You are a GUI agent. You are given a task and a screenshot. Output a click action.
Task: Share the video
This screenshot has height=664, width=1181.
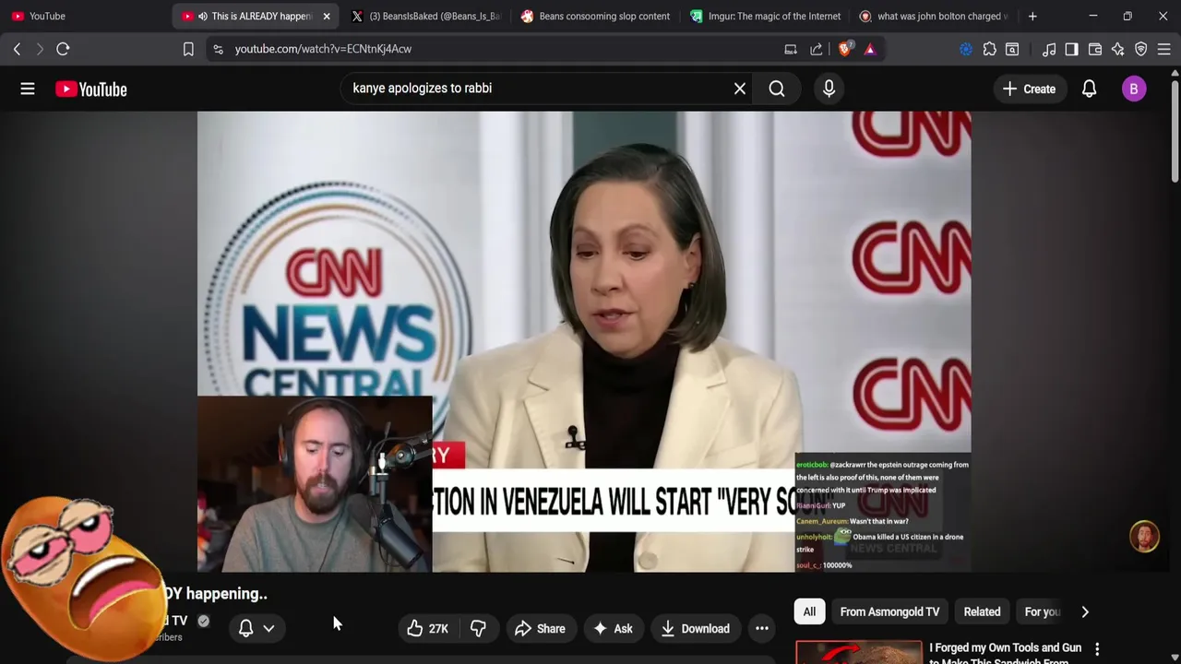pyautogui.click(x=540, y=628)
